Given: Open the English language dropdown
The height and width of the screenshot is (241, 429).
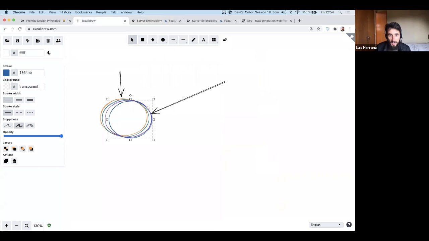Looking at the screenshot, I should click(x=325, y=225).
